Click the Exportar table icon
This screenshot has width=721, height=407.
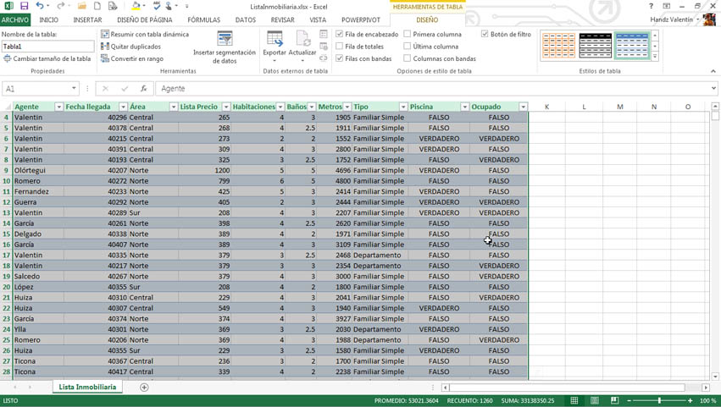(275, 39)
